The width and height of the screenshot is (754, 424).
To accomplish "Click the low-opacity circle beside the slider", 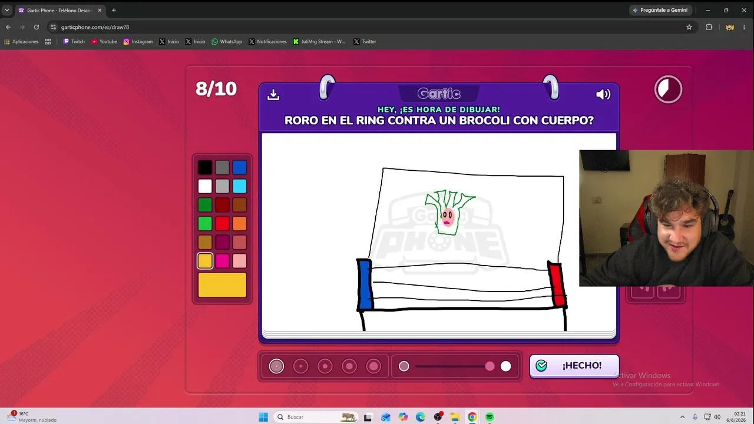I will click(404, 366).
